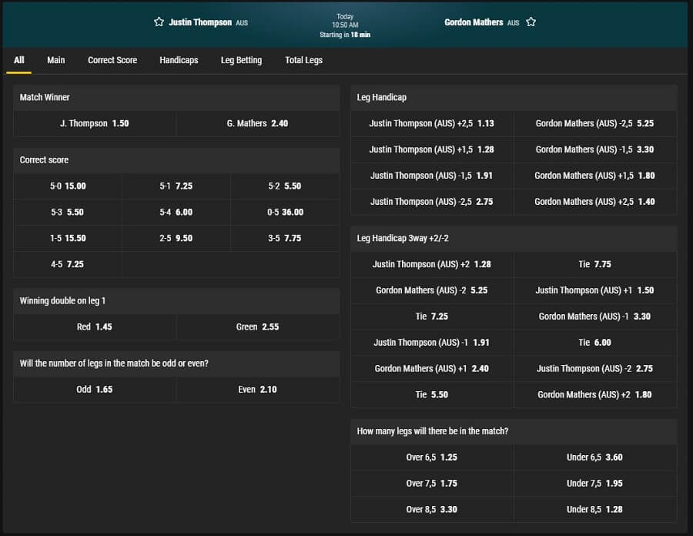
Task: Select correct score 2-5 at 9.50
Action: tap(176, 238)
